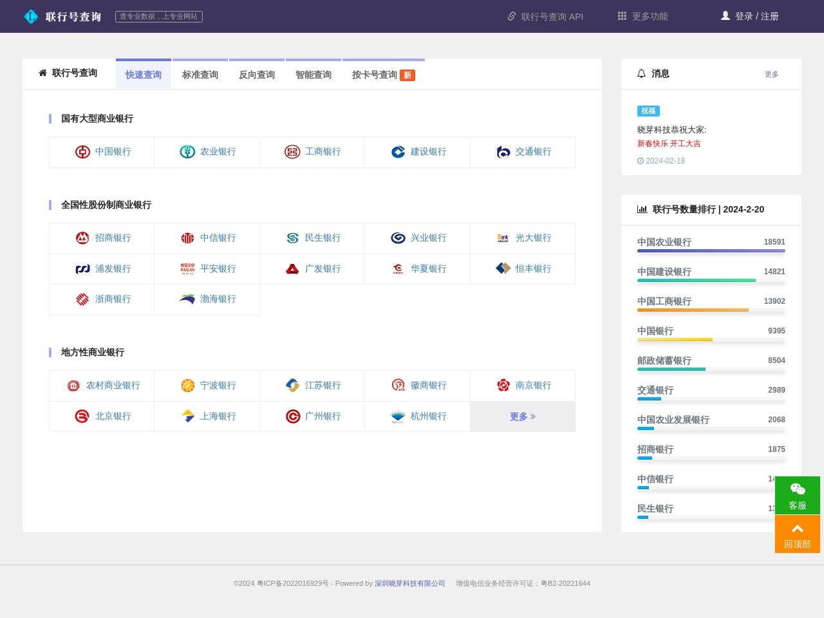Screen dimensions: 824x618
Task: Open the WeChat 客服 customer service icon
Action: point(798,489)
